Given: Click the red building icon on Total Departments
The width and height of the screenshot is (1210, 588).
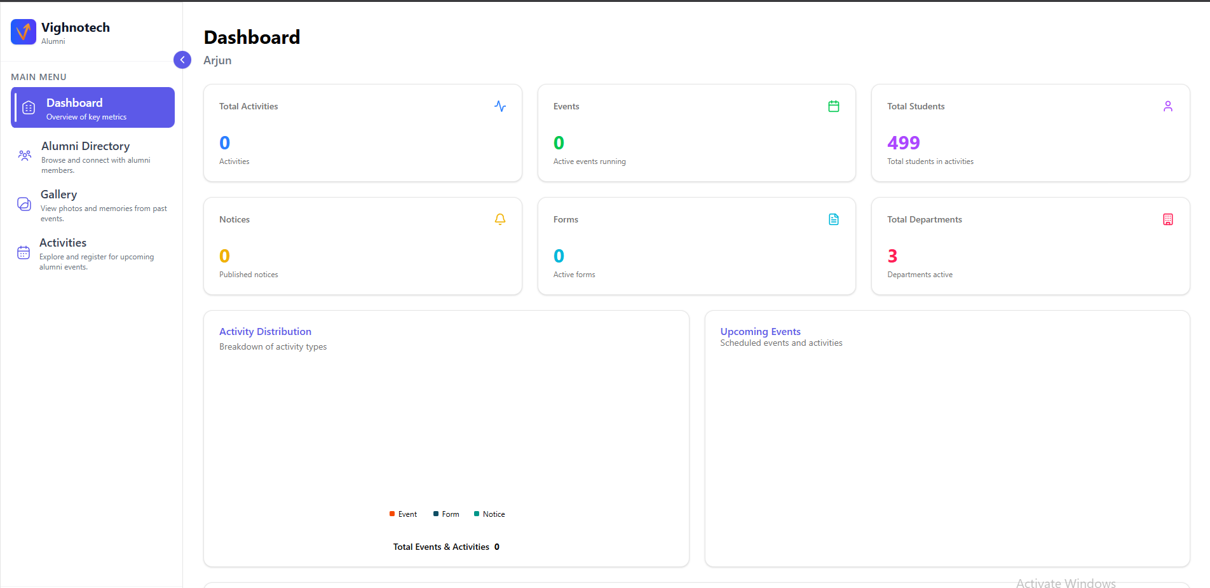Looking at the screenshot, I should pos(1167,219).
